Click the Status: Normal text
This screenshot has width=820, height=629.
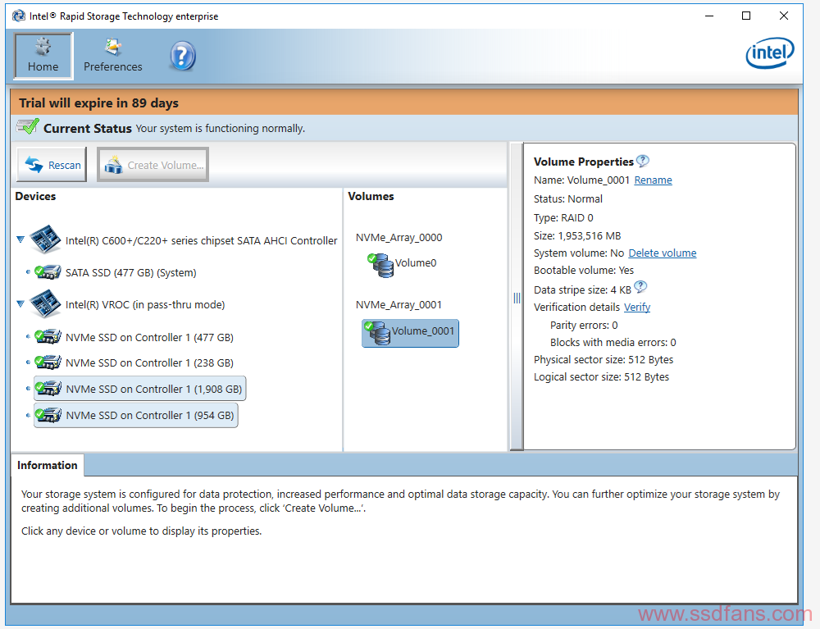(568, 199)
